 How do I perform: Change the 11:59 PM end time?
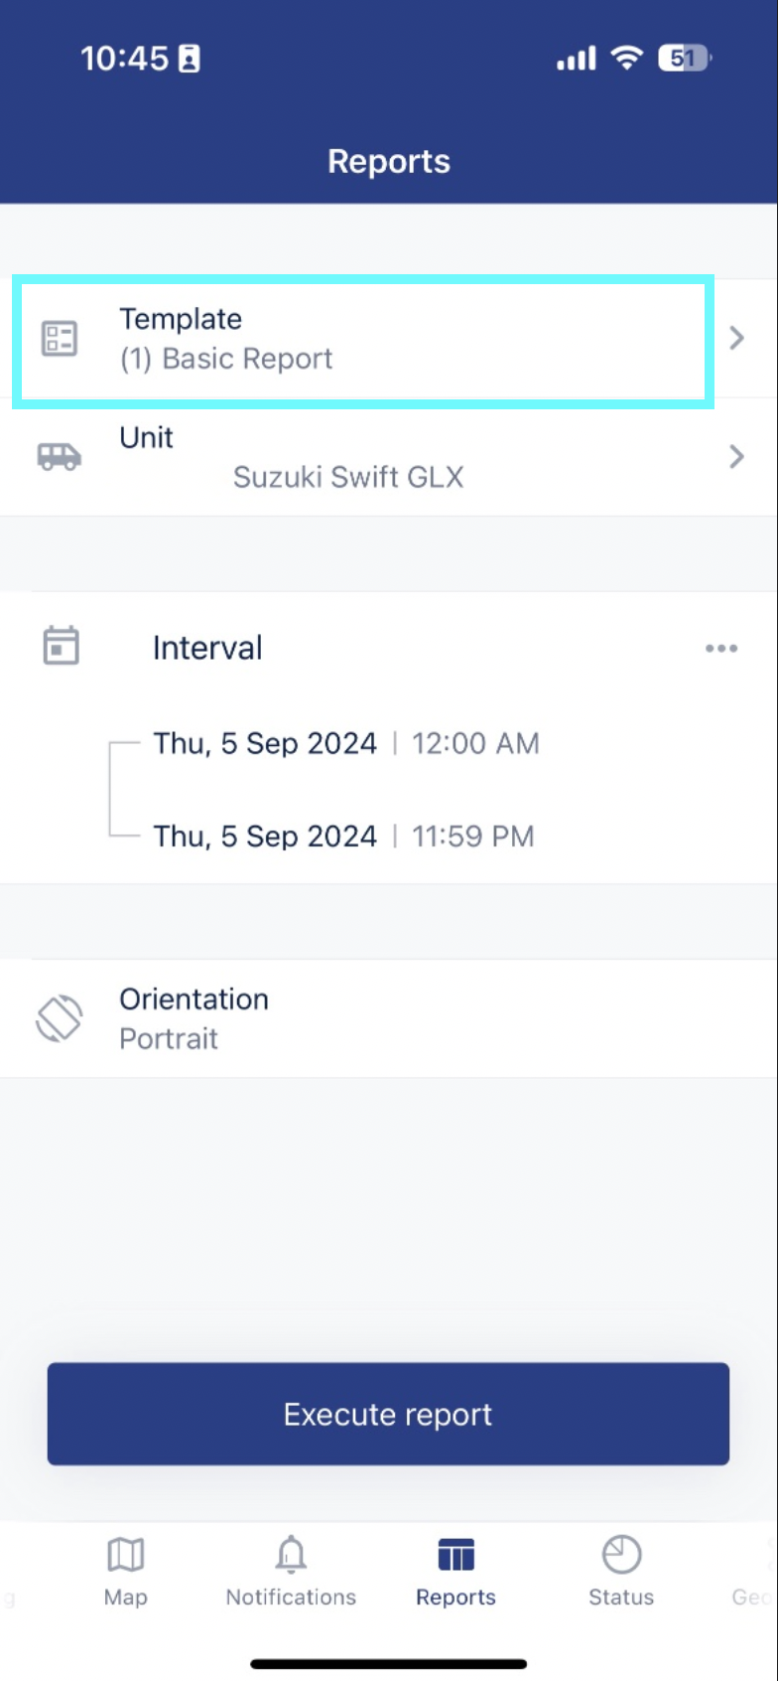(473, 837)
